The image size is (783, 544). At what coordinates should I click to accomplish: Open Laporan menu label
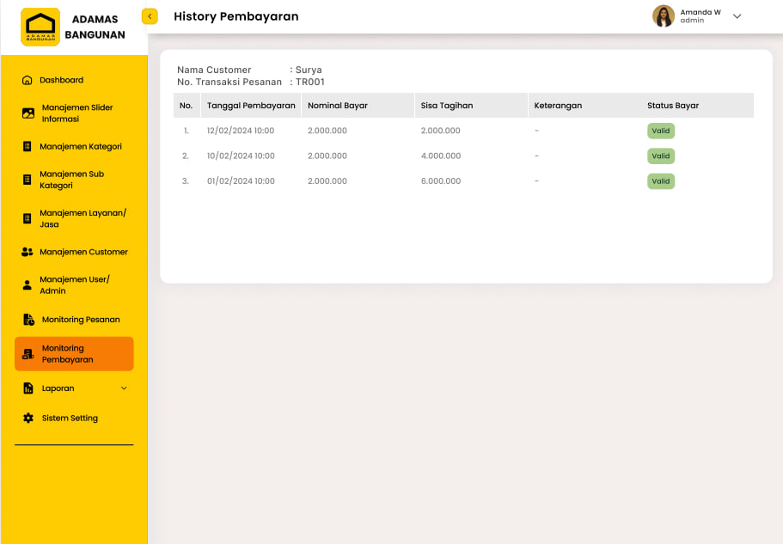click(58, 388)
